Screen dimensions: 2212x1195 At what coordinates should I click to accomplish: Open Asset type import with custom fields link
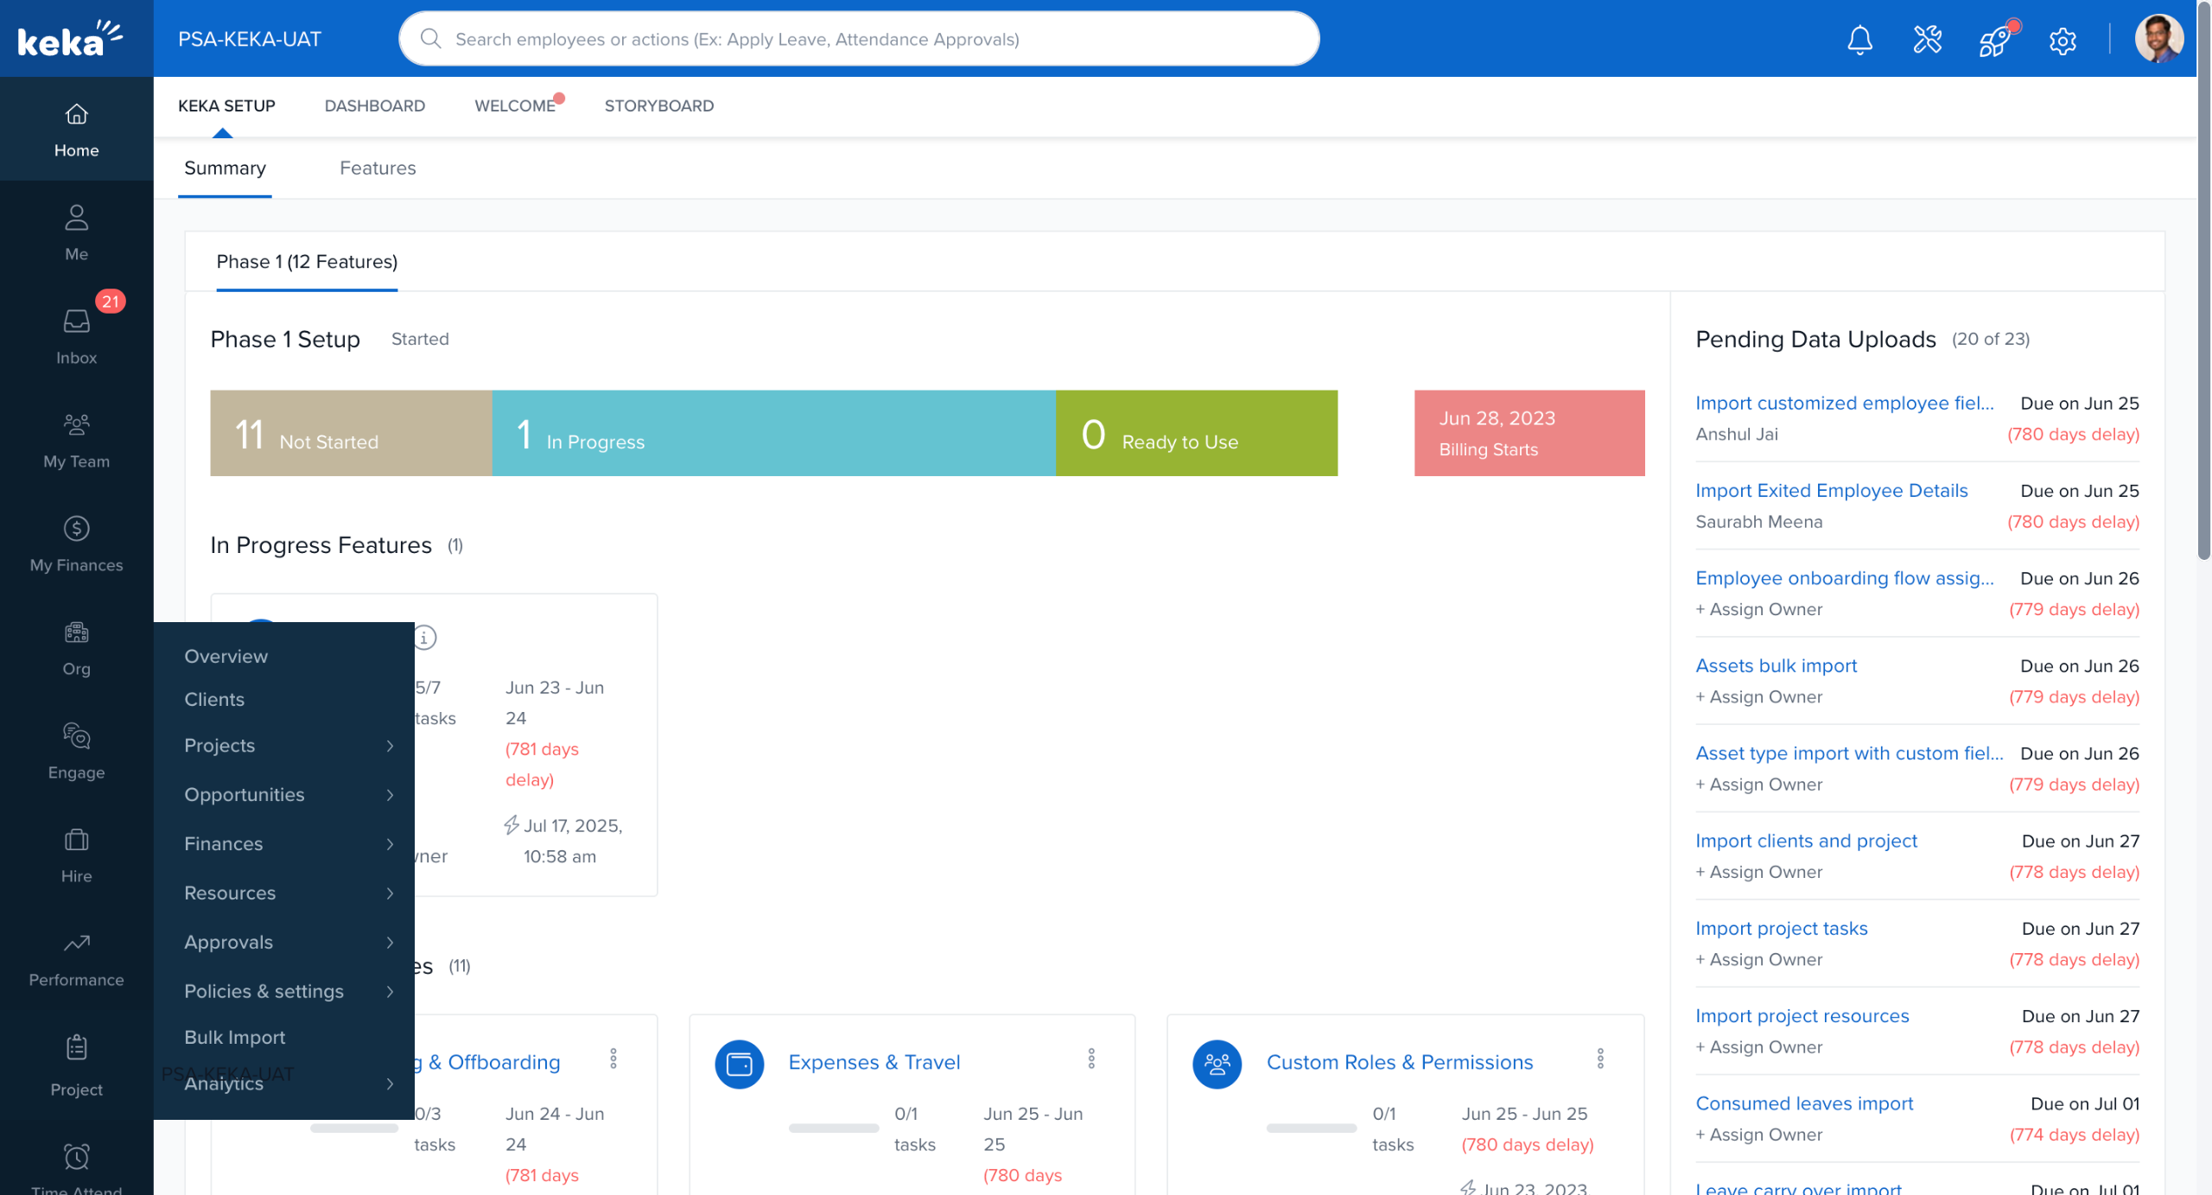tap(1849, 753)
